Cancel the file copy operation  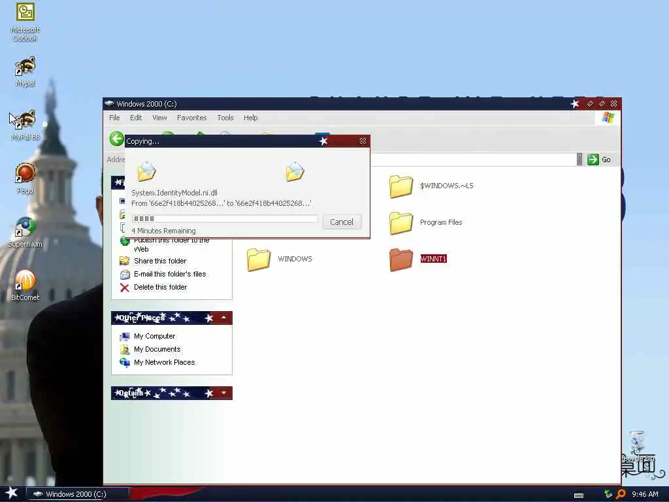coord(342,222)
